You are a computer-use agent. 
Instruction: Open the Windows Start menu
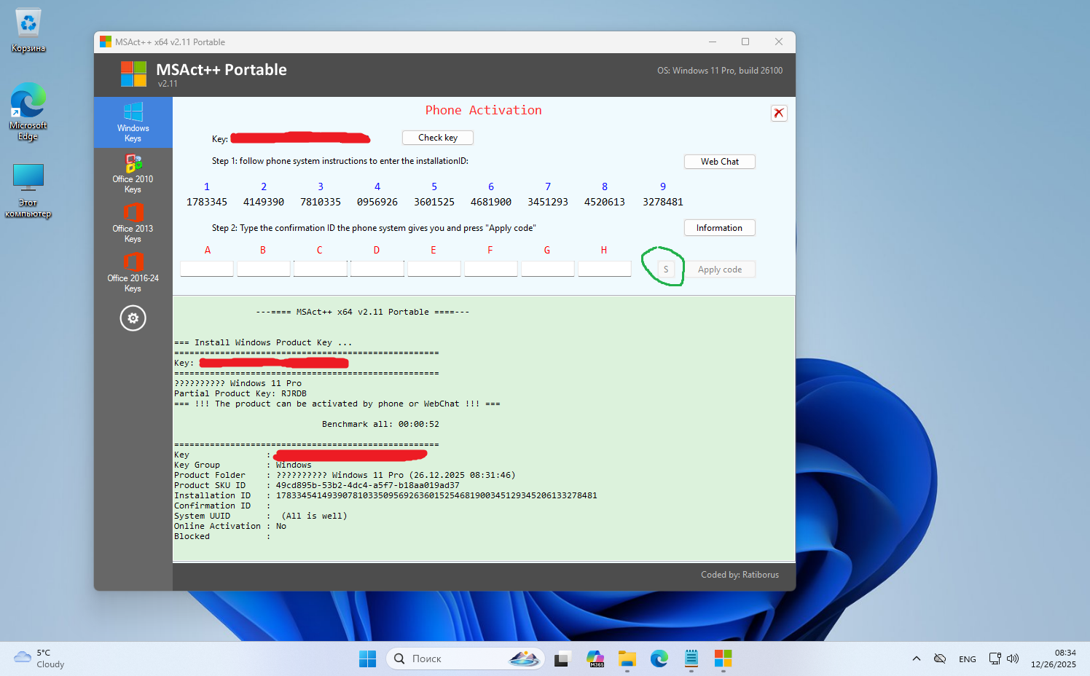point(368,659)
